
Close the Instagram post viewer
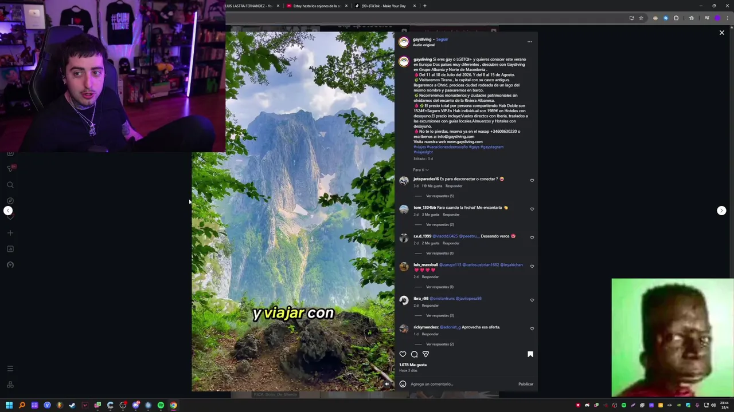[x=722, y=33]
